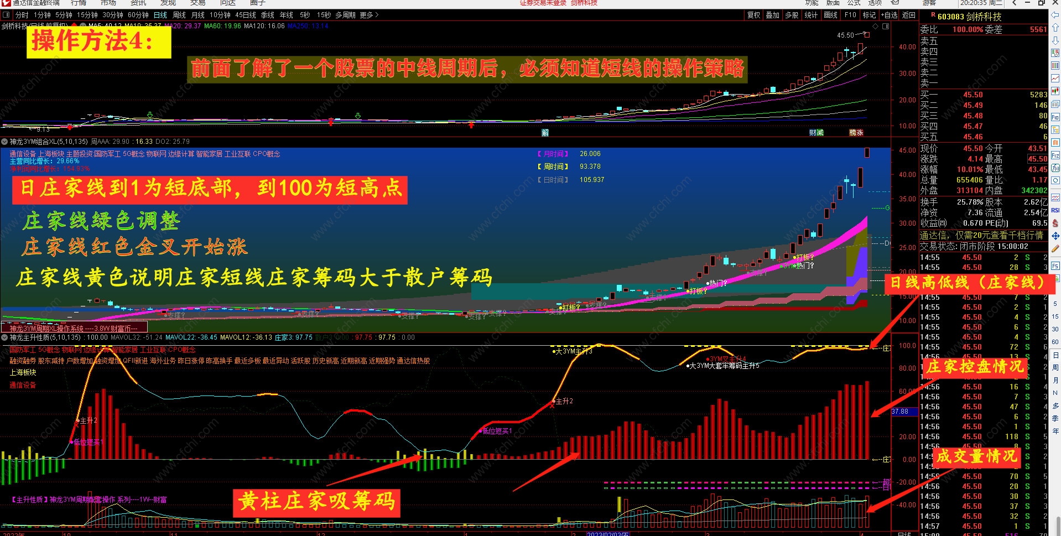Click the tree structure sidebar icon
Image resolution: width=1061 pixels, height=536 pixels.
pyautogui.click(x=1055, y=129)
